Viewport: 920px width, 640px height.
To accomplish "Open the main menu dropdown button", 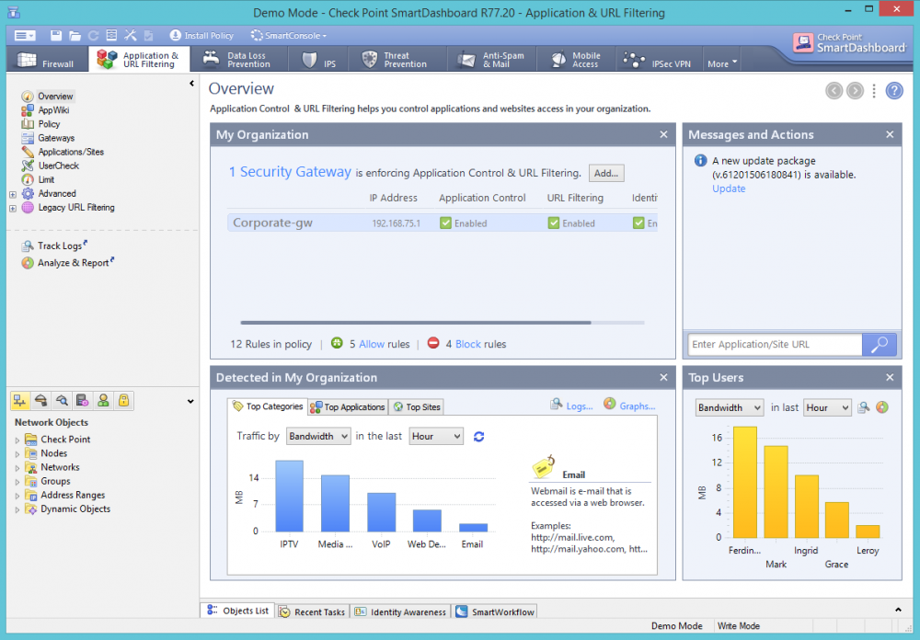I will coord(25,36).
